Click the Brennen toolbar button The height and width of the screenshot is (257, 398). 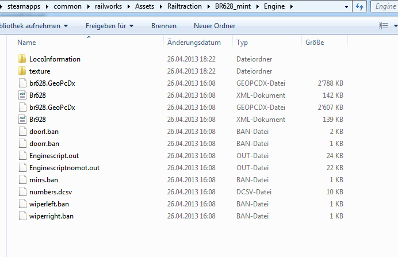coord(164,26)
